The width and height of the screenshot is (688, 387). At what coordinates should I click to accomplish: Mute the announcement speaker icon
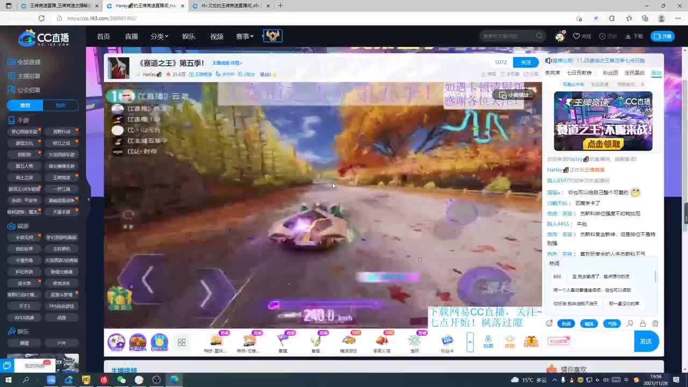pyautogui.click(x=549, y=61)
